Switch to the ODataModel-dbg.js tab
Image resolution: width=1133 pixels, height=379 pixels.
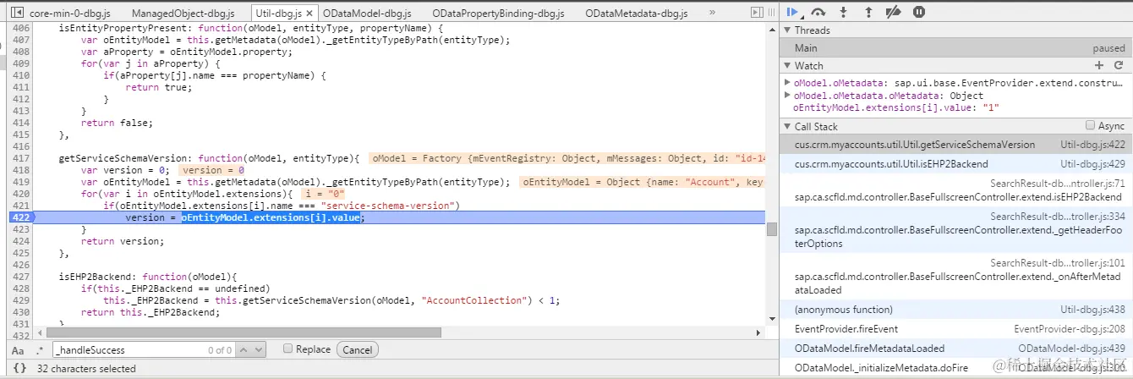(367, 14)
